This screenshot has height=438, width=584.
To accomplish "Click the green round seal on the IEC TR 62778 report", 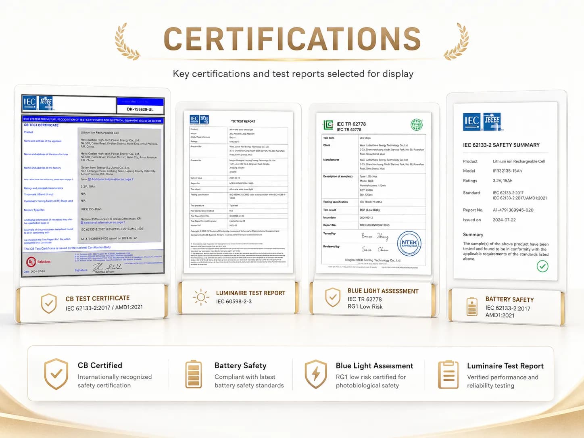I will 417,125.
